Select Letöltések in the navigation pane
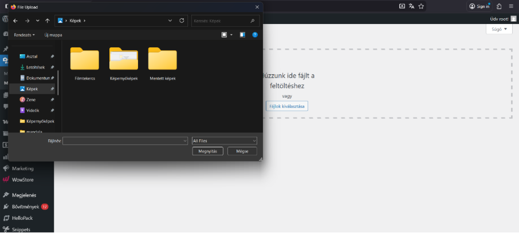The height and width of the screenshot is (233, 519). 35,67
